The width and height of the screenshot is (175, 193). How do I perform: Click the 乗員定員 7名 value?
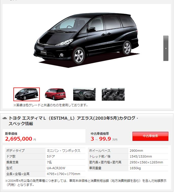[49, 162]
